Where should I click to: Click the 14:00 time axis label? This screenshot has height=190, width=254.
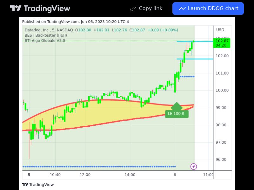pyautogui.click(x=130, y=175)
